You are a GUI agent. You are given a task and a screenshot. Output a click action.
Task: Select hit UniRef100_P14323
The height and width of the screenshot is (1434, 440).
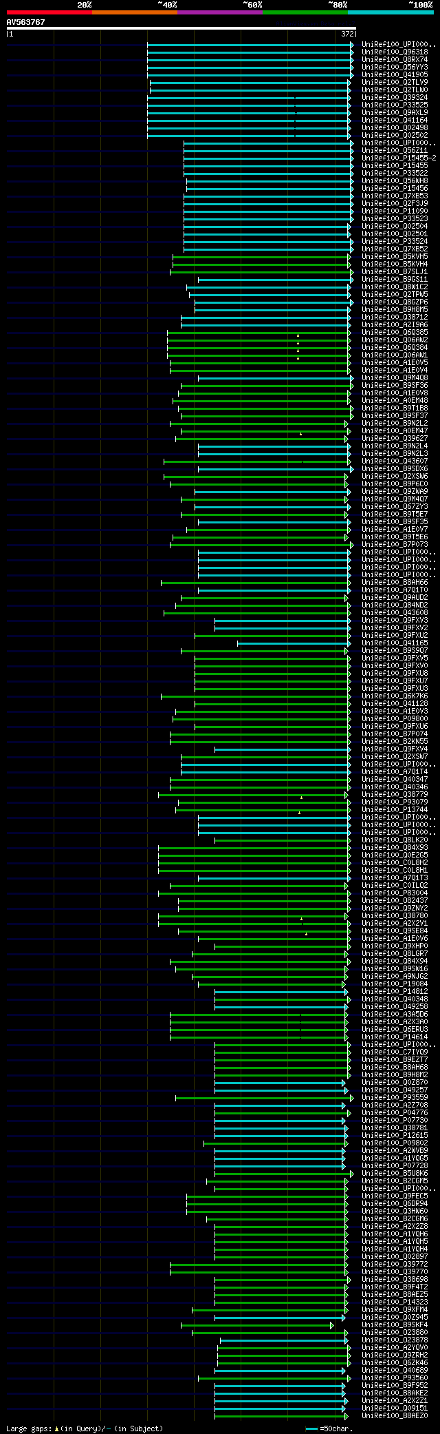[x=395, y=1302]
